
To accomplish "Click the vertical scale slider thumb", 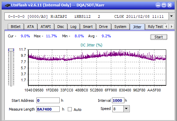I will [11, 50].
